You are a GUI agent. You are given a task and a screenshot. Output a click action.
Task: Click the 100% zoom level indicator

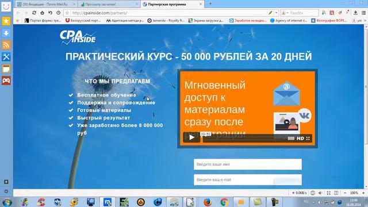354,193
